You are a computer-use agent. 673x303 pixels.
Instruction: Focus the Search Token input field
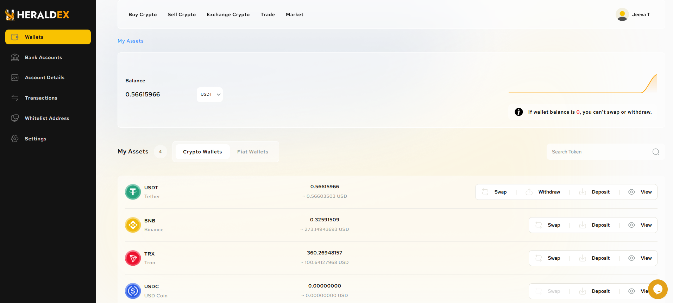pos(598,152)
